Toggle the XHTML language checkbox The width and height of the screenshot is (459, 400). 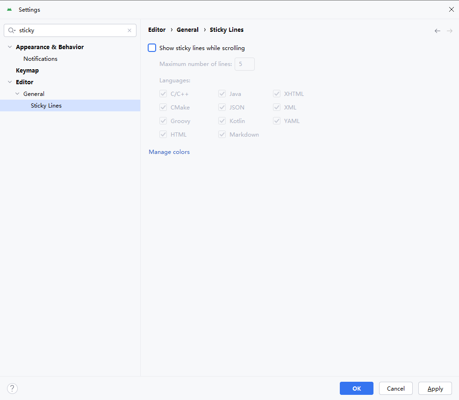277,94
